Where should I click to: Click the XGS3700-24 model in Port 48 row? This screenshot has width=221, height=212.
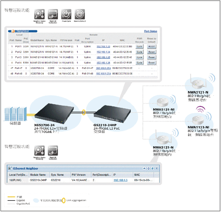[x=37, y=74]
